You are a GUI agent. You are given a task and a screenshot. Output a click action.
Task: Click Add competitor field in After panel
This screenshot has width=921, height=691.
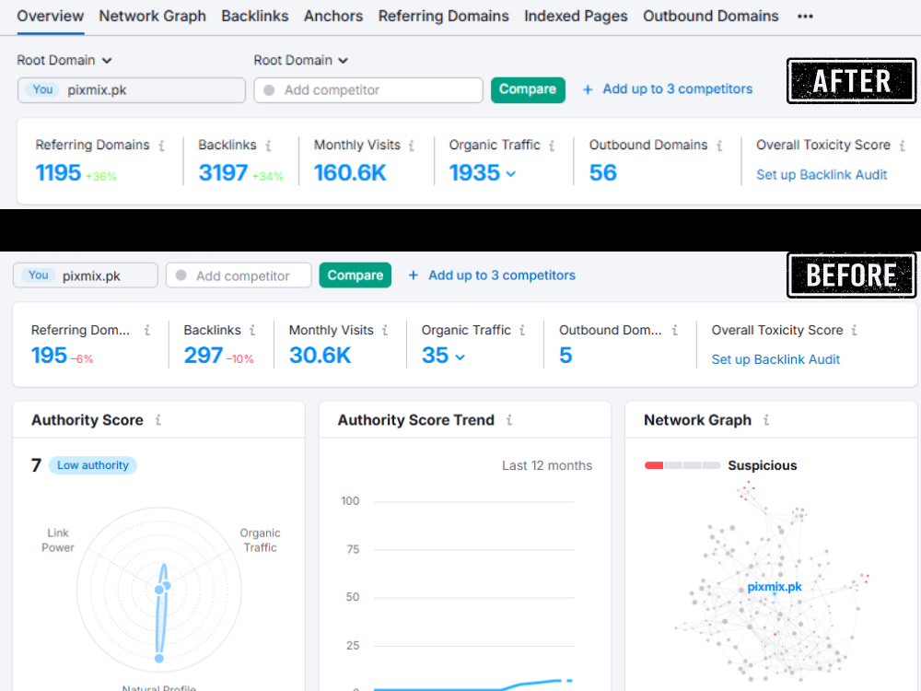point(368,90)
